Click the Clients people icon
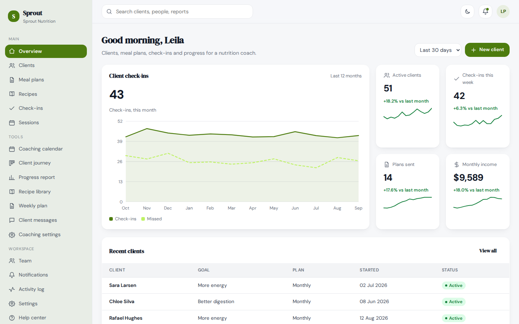This screenshot has height=324, width=519. pos(12,66)
